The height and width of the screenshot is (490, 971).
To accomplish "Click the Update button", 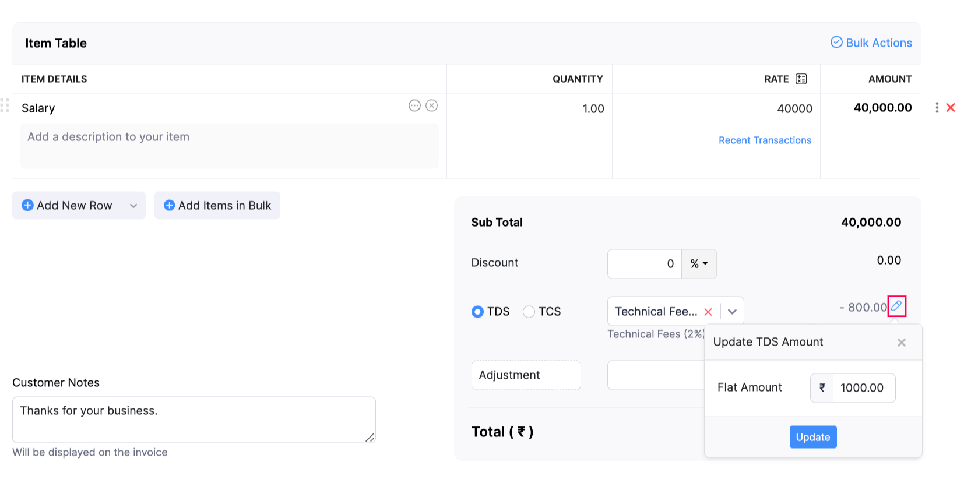I will (x=812, y=437).
